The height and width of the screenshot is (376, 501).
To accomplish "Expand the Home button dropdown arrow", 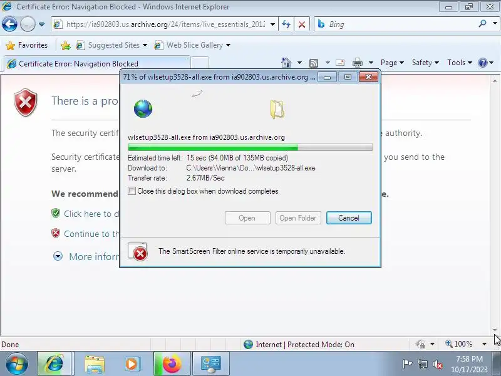I will click(299, 63).
